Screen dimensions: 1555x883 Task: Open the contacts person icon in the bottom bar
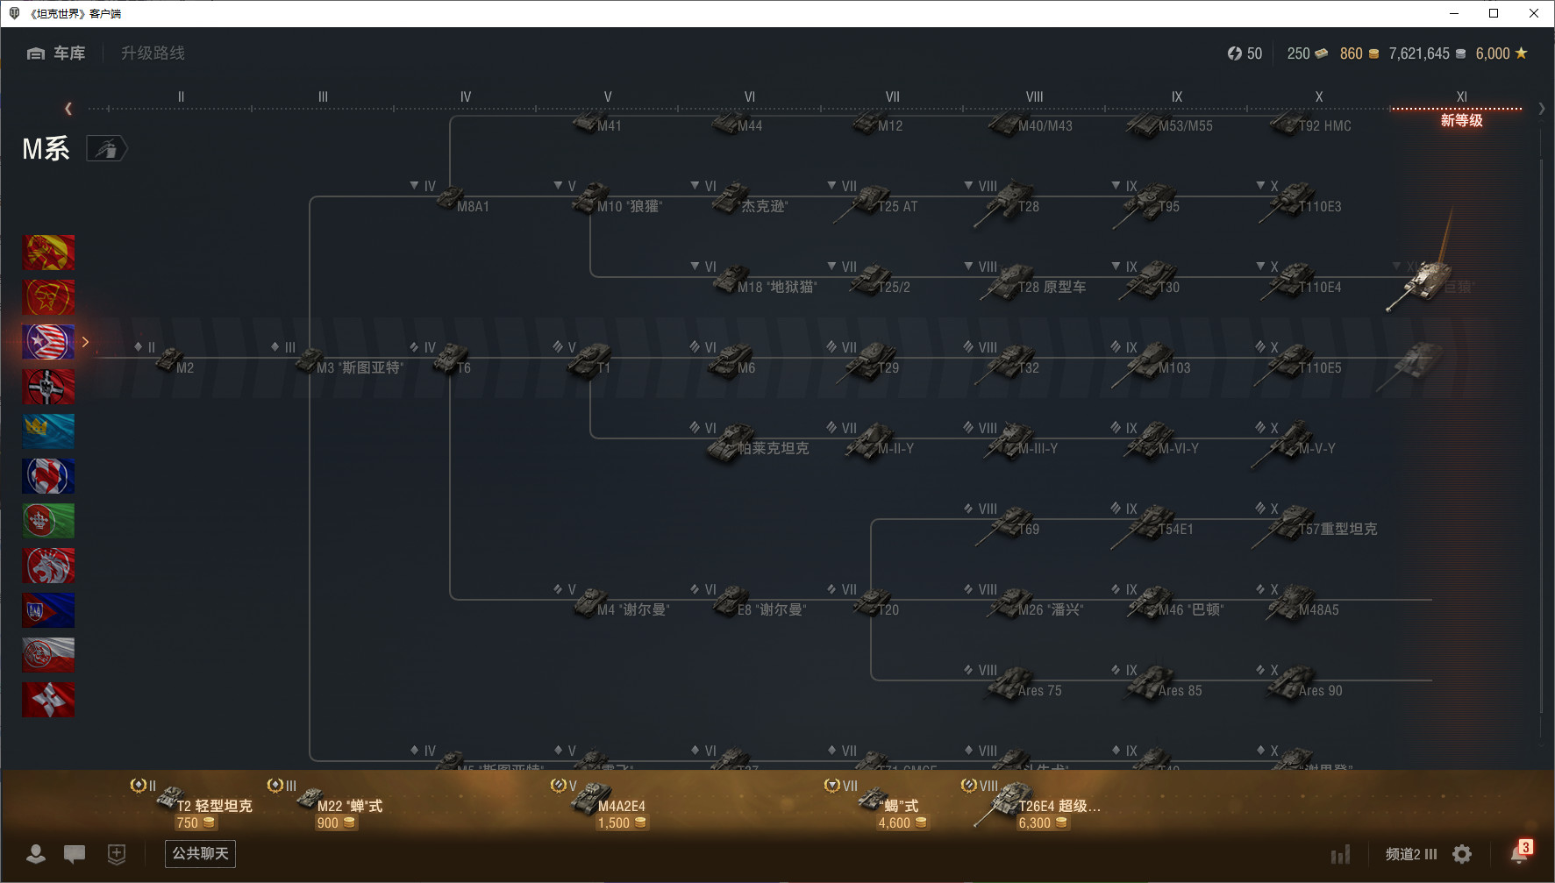pos(36,853)
